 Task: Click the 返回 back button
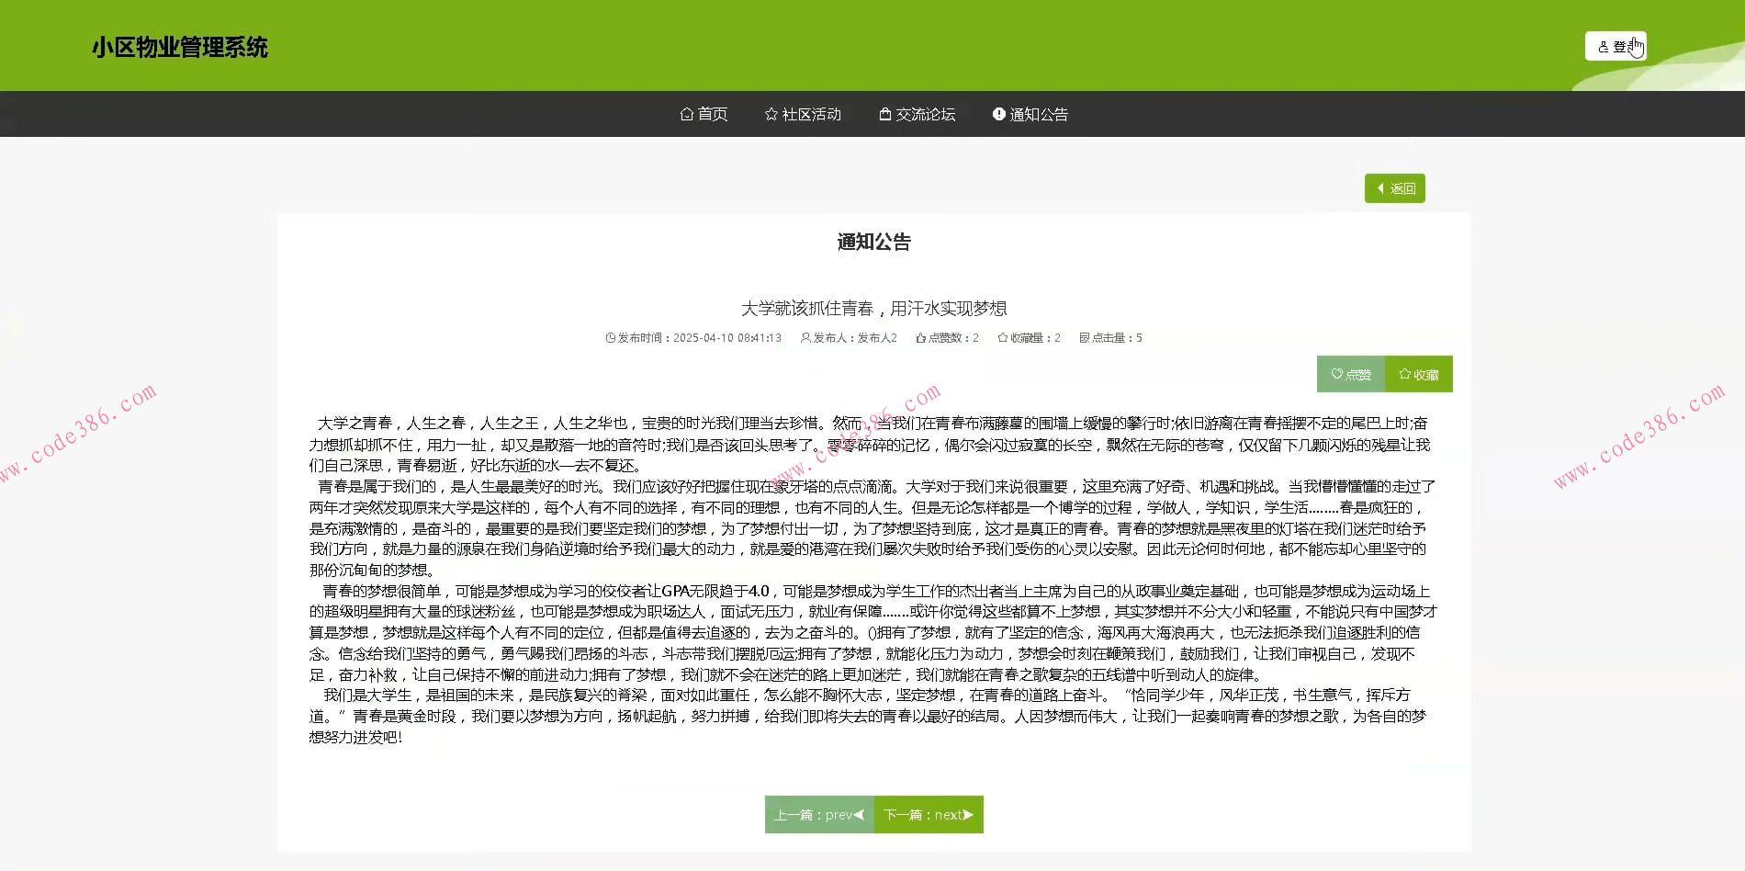point(1394,187)
